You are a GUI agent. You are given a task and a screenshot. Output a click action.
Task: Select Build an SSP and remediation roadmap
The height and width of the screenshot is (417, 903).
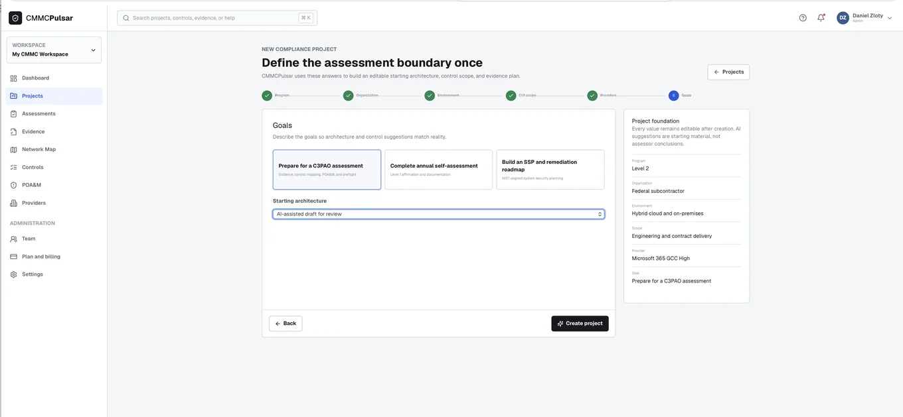(550, 170)
